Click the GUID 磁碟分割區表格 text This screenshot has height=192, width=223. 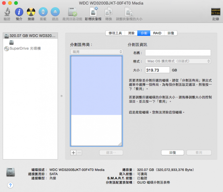pyautogui.click(x=153, y=182)
